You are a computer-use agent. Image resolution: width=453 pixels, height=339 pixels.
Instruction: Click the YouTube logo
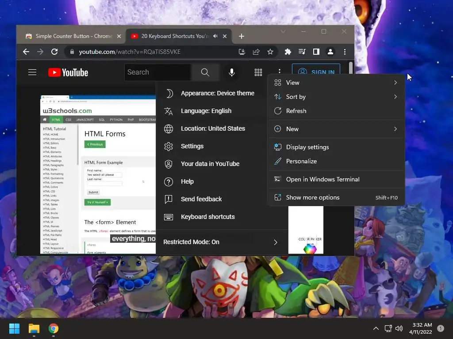[68, 72]
